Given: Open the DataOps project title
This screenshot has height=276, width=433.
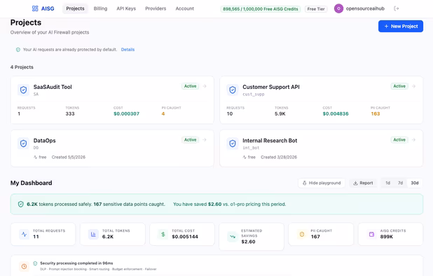Looking at the screenshot, I should (44, 141).
